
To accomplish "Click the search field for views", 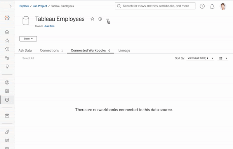I will [155, 6].
